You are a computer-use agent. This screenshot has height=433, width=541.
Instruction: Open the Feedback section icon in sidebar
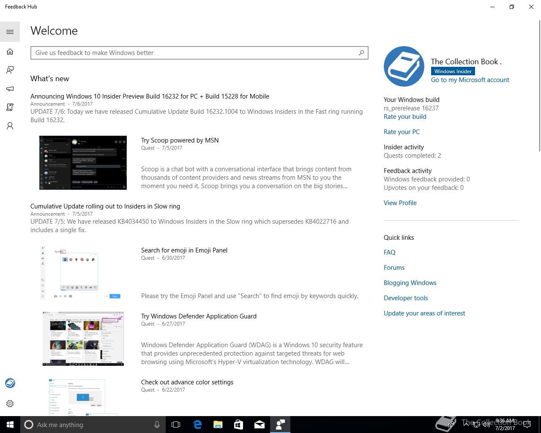10,70
